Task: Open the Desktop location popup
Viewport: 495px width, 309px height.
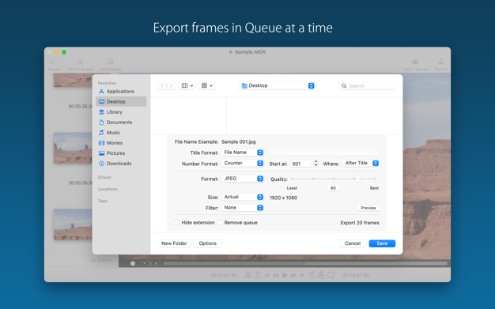Action: (x=277, y=85)
